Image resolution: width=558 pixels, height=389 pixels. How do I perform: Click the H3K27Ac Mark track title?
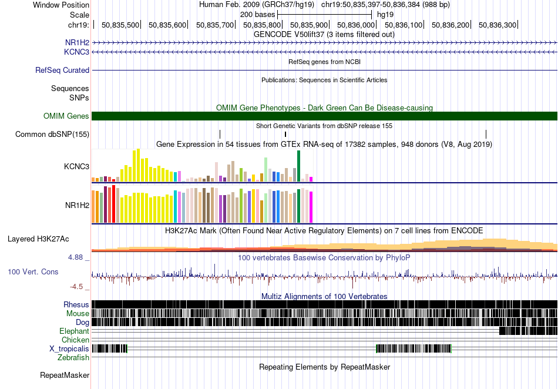point(324,230)
